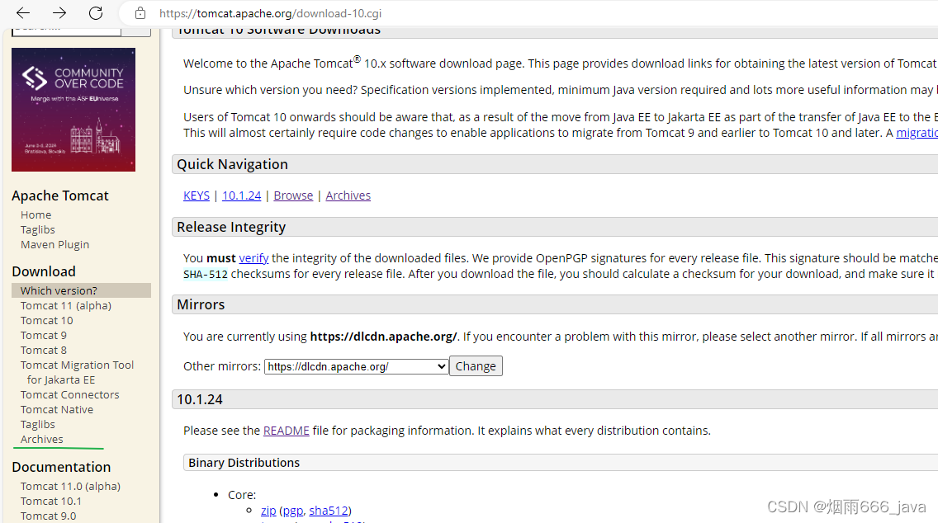938x523 pixels.
Task: Click the Download sidebar heading
Action: coord(44,272)
